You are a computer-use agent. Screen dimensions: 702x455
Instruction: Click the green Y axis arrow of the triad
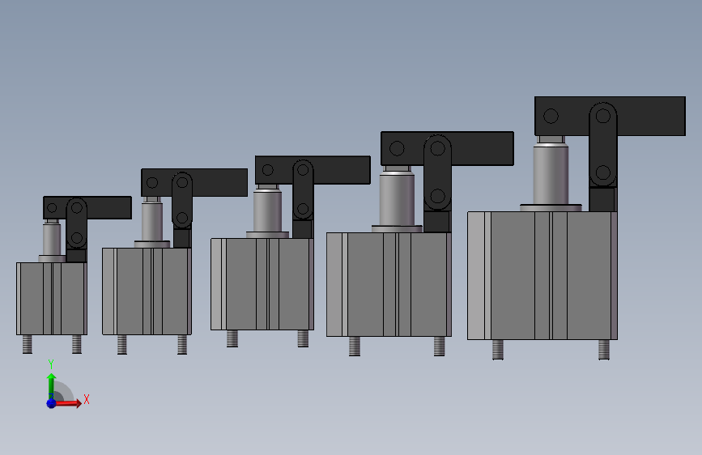point(51,385)
